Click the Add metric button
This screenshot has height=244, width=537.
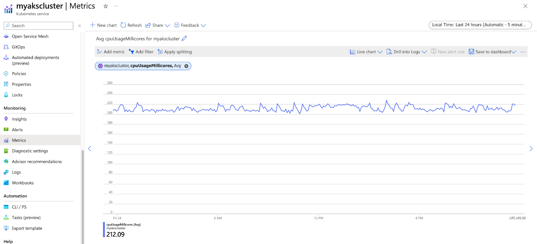[111, 52]
